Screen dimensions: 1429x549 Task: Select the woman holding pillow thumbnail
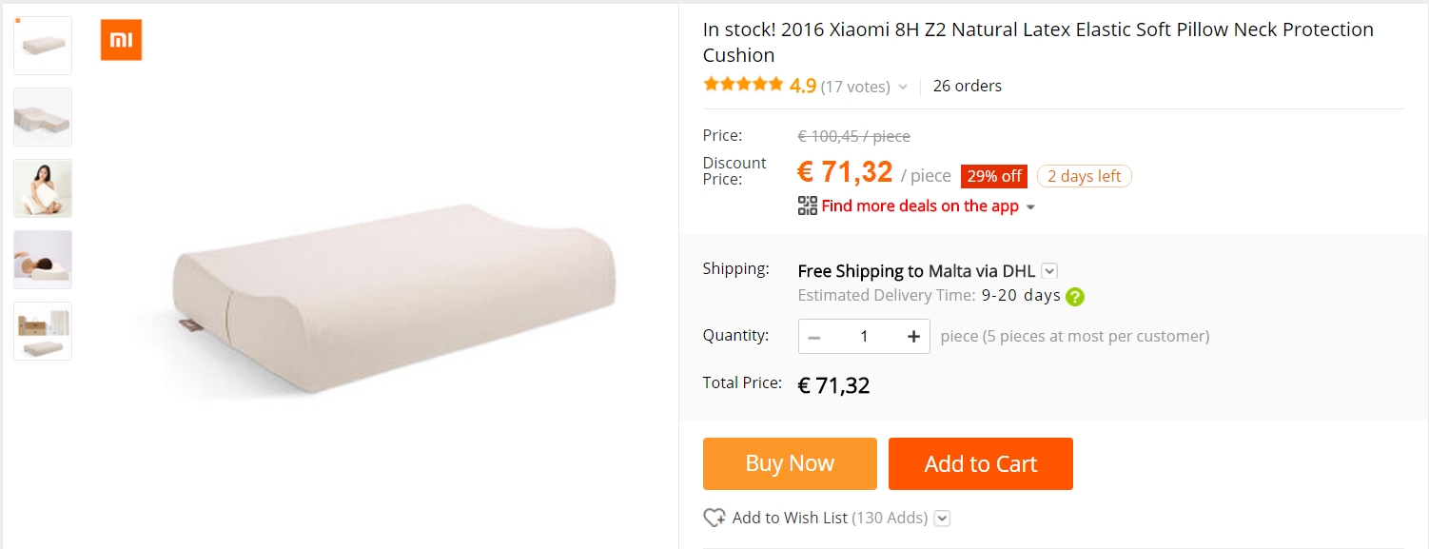pyautogui.click(x=43, y=188)
